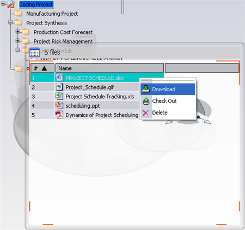Choose Delete from the context menu
The width and height of the screenshot is (245, 230).
click(168, 113)
